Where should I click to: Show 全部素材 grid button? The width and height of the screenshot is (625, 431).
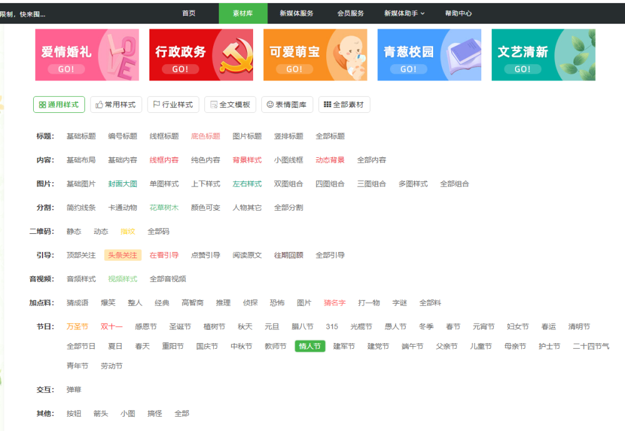(x=344, y=105)
